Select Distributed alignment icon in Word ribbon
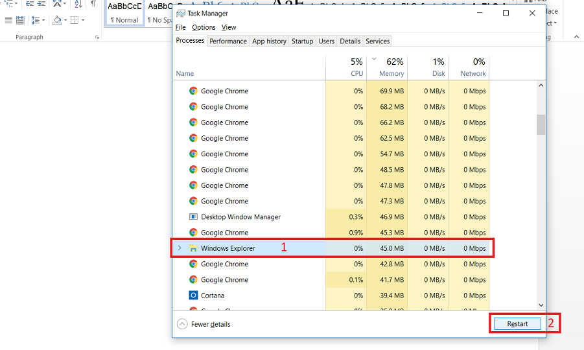This screenshot has height=350, width=584. 20,19
